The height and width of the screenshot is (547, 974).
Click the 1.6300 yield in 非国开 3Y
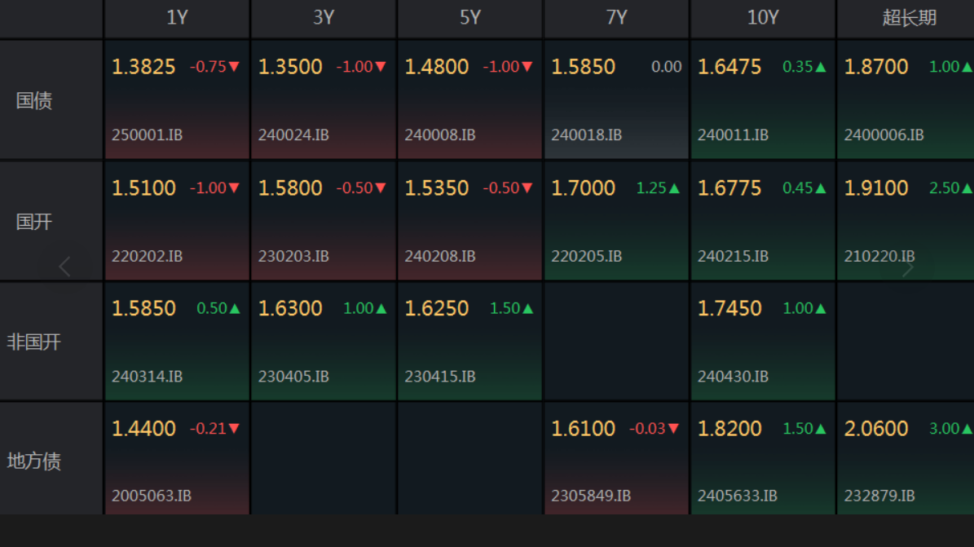pyautogui.click(x=290, y=309)
